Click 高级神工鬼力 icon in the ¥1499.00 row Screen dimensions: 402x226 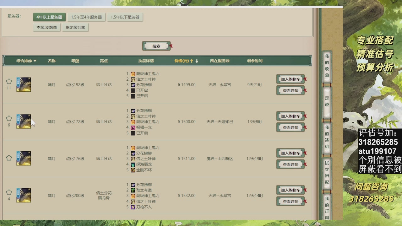coord(133,74)
